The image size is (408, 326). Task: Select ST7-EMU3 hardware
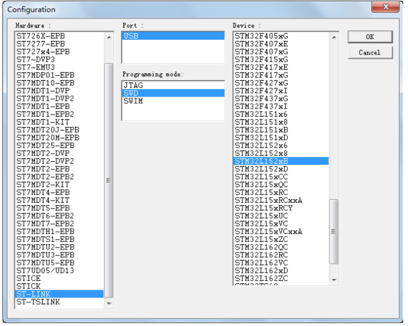(x=60, y=67)
